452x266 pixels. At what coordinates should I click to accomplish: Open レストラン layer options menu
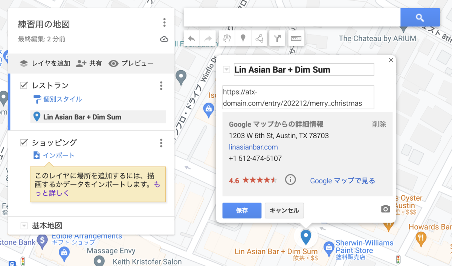pos(161,86)
